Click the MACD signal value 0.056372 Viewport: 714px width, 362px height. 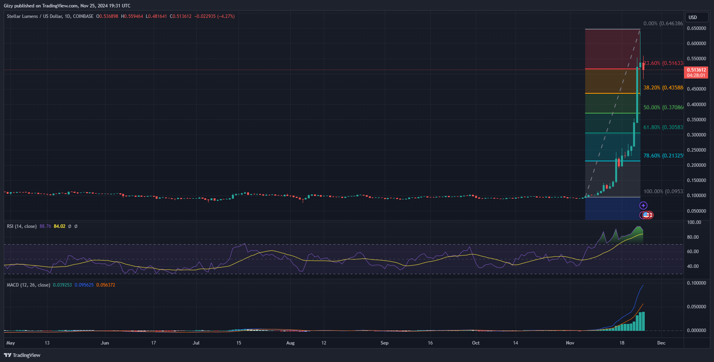click(106, 285)
